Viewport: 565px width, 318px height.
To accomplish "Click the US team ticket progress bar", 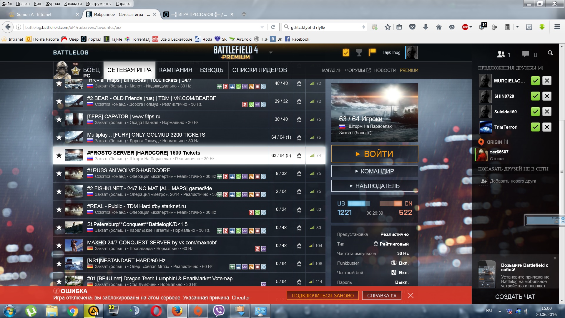I will point(359,203).
